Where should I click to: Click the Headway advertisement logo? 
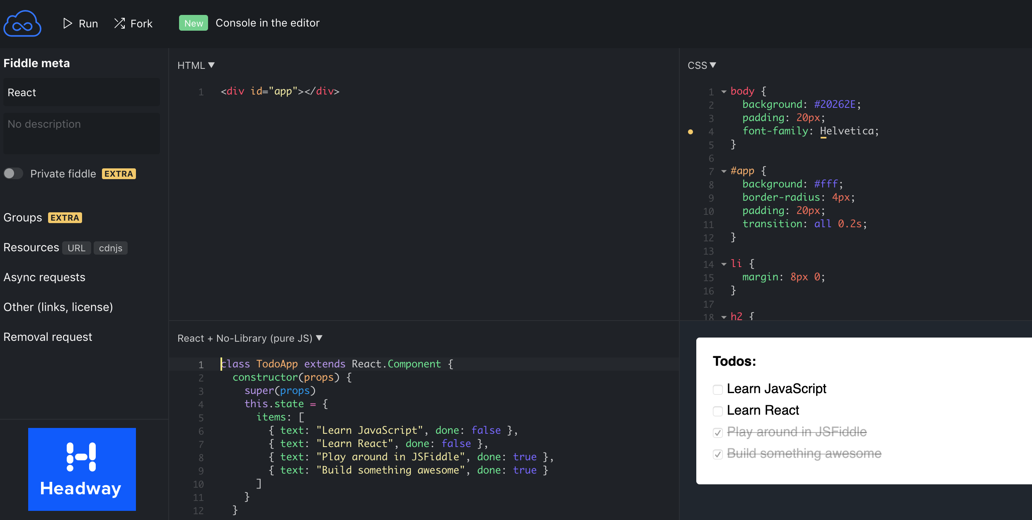tap(82, 469)
